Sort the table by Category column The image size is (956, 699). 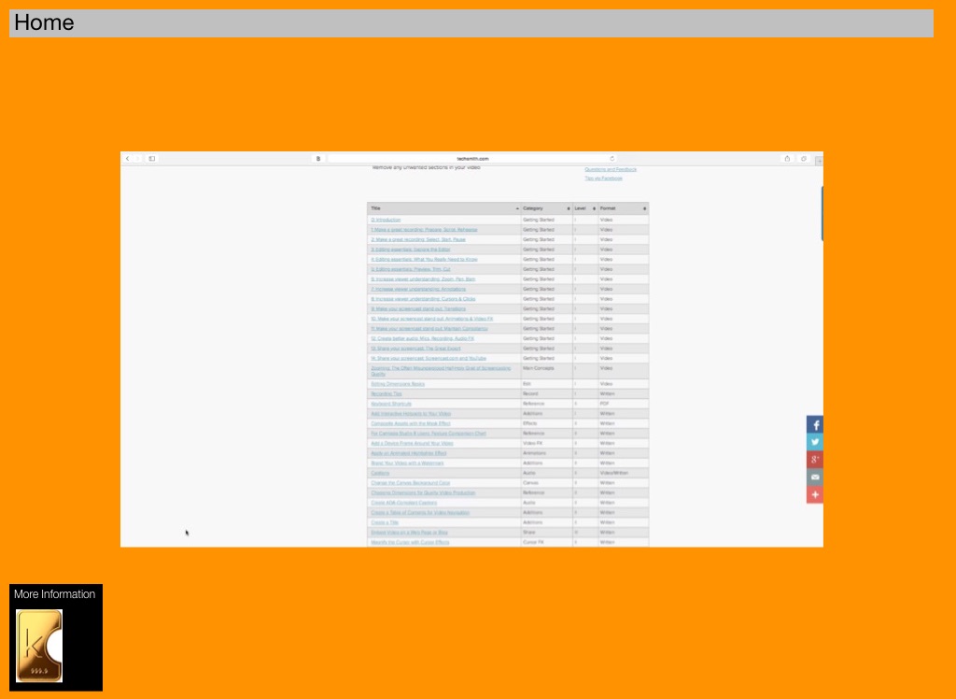tap(545, 208)
